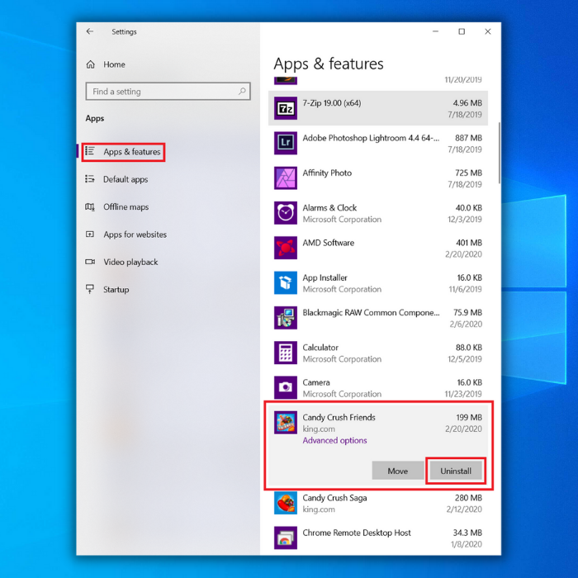Screen dimensions: 578x578
Task: Click the 401 MB size value
Action: click(468, 243)
